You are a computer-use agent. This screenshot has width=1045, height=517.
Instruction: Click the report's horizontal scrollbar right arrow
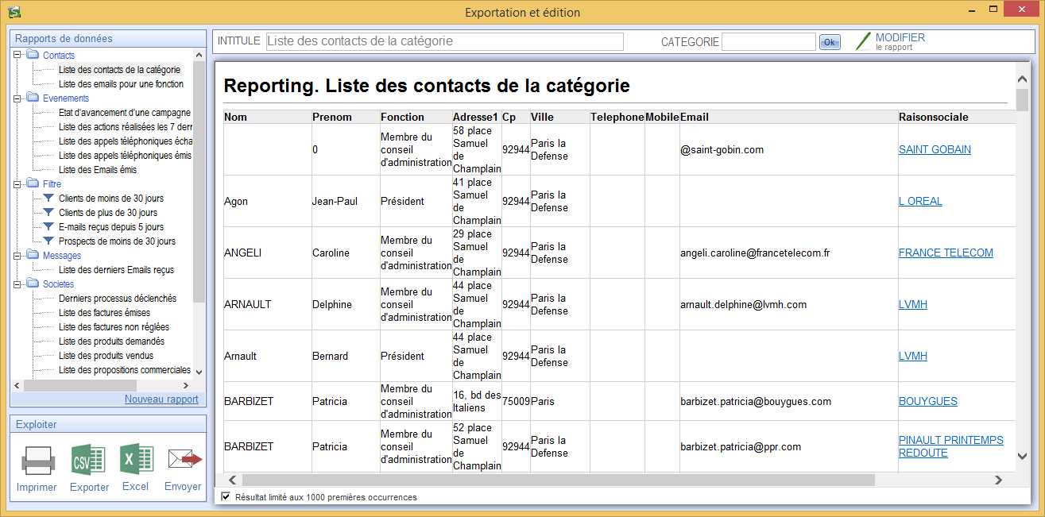pos(998,480)
